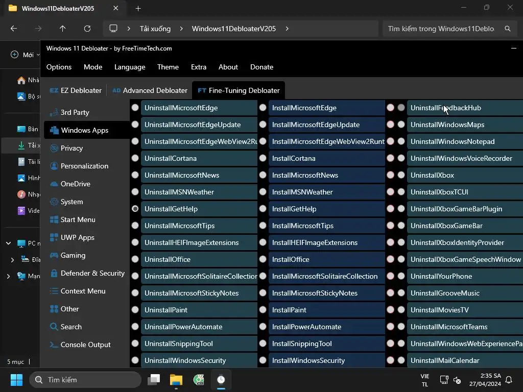Click the OneDrive cloud icon

click(x=54, y=184)
